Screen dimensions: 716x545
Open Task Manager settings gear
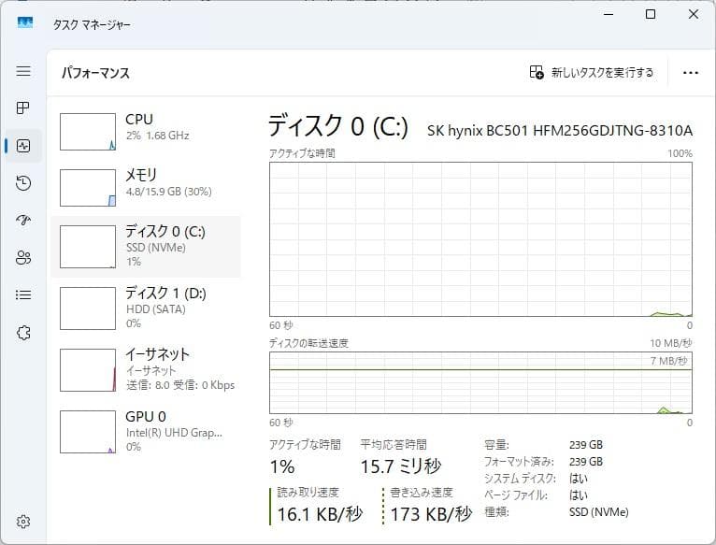(23, 522)
